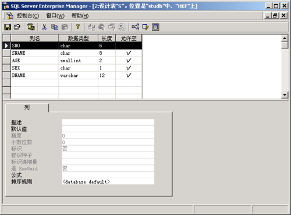291x215 pixels.
Task: Click the grid scrollbar up arrow
Action: (285, 38)
